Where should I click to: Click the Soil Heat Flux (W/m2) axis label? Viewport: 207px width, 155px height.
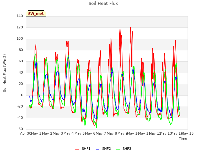click(x=5, y=73)
